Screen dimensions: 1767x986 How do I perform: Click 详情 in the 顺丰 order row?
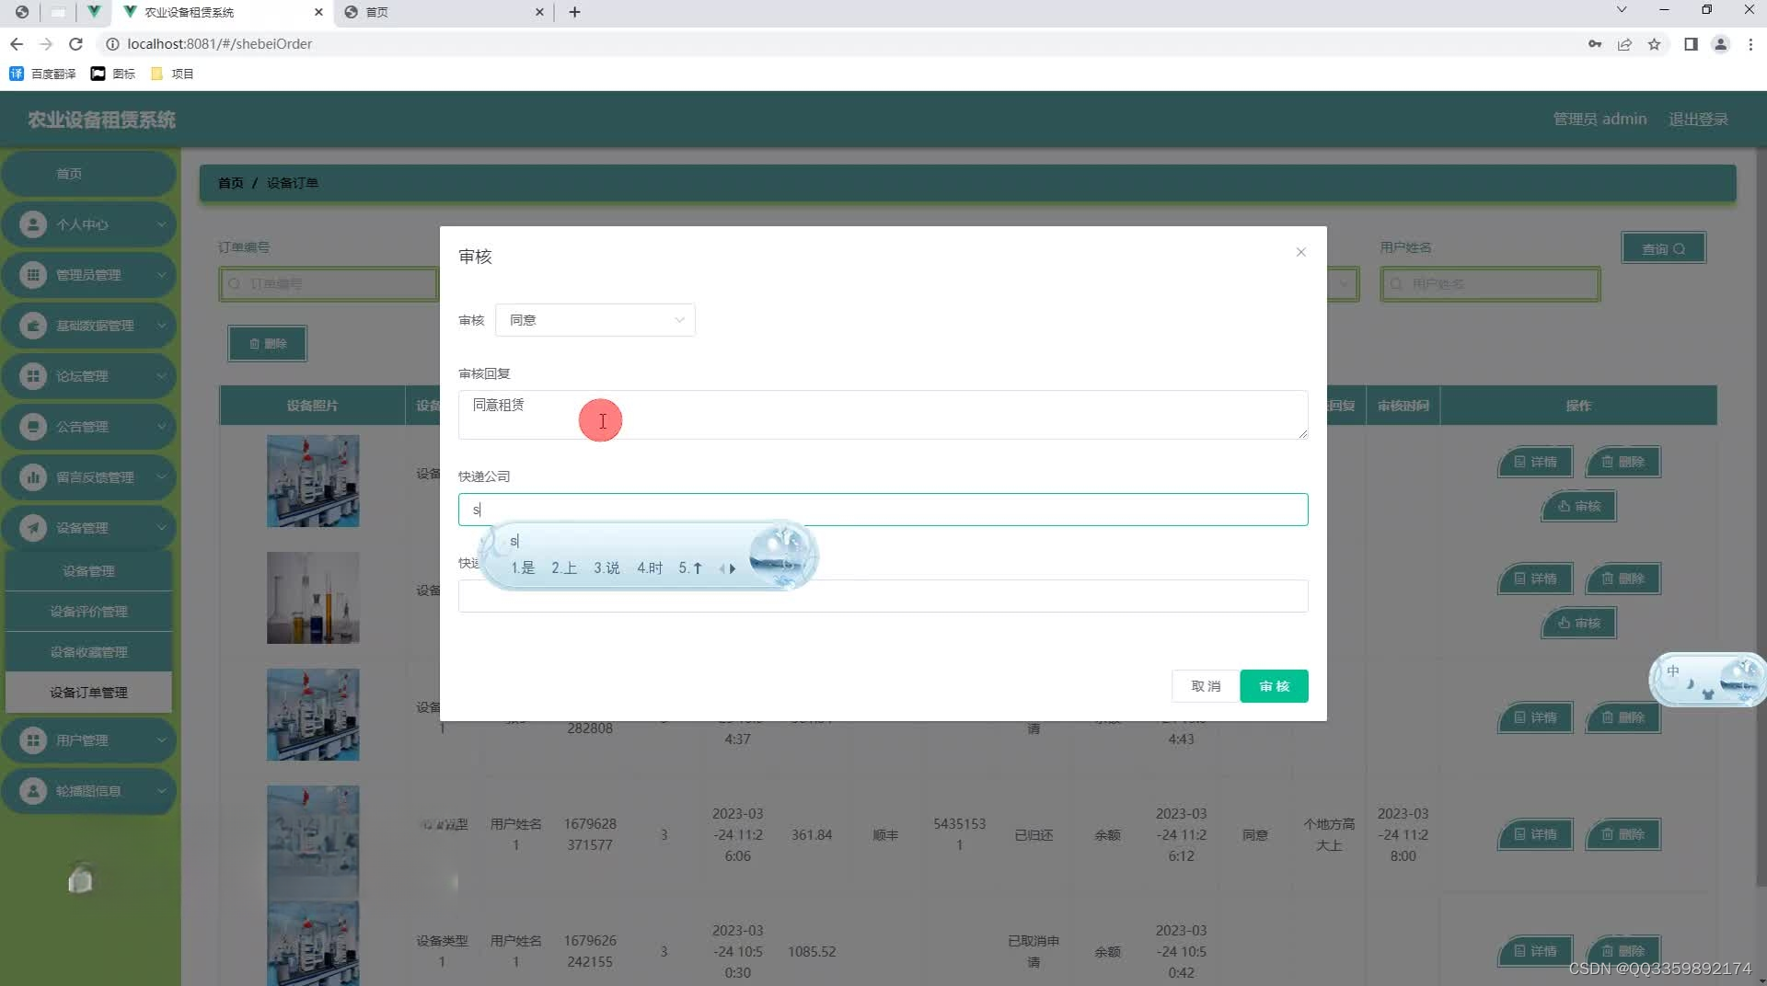[1535, 834]
